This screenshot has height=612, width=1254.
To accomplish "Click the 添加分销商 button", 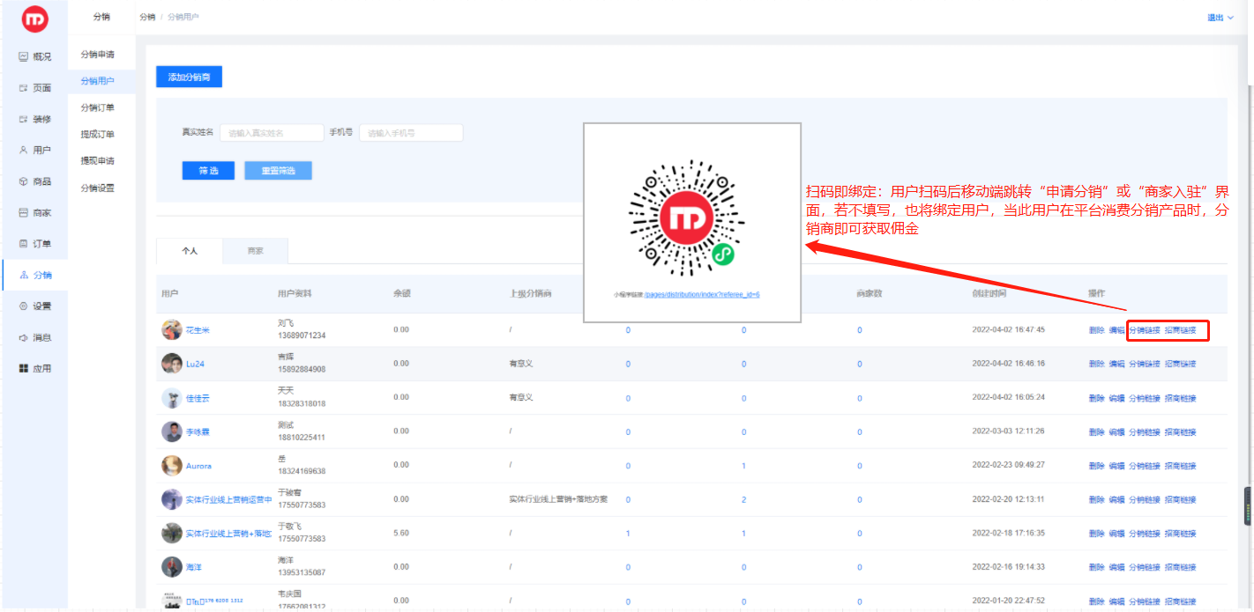I will 189,77.
